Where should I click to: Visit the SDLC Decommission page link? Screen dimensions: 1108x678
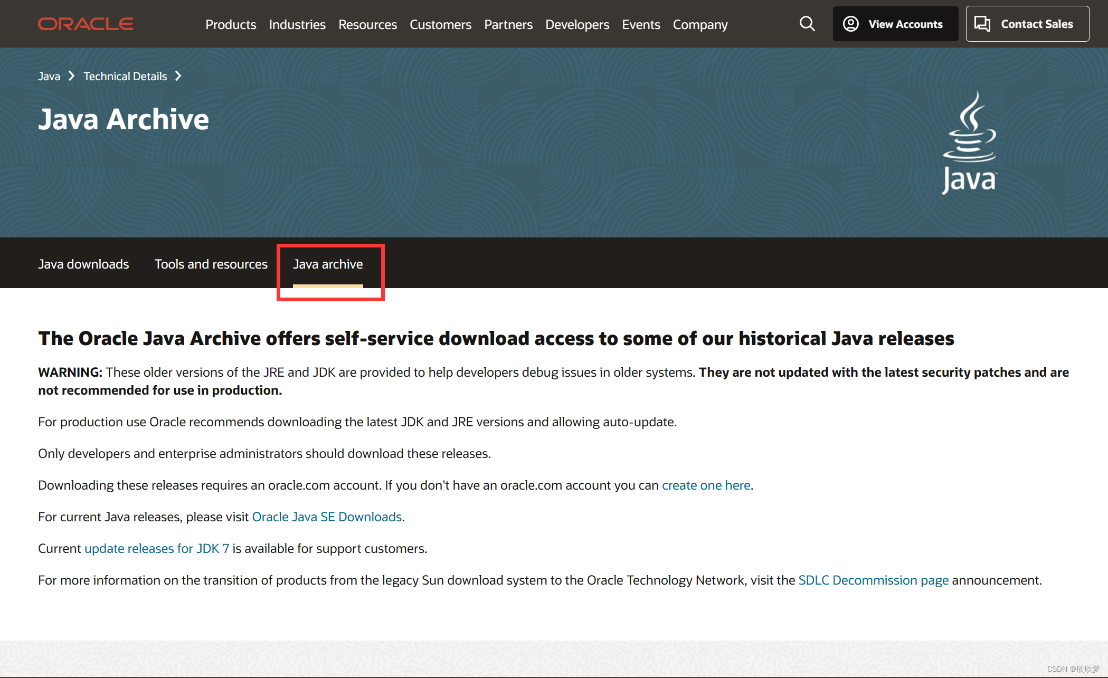(873, 580)
